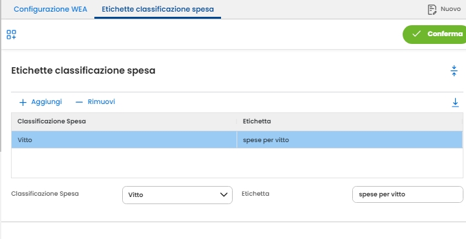The height and width of the screenshot is (239, 466).
Task: Confirm changes with the green Conferma button
Action: coord(434,34)
